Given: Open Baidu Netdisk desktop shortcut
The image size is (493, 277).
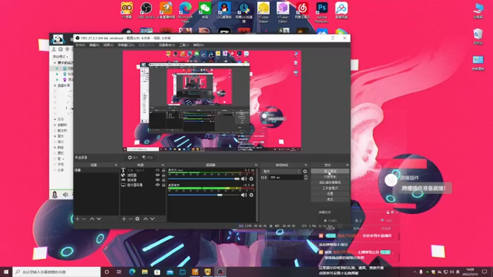Looking at the screenshot, I should pyautogui.click(x=341, y=10).
